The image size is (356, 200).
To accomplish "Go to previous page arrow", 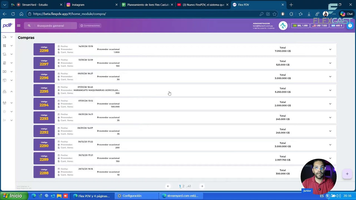I will pos(168,186).
